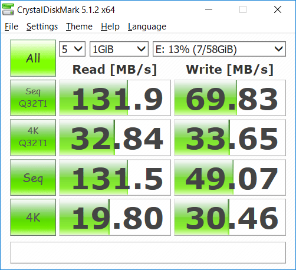Viewport: 296px width, 270px height.
Task: Open the Language menu
Action: tap(147, 27)
